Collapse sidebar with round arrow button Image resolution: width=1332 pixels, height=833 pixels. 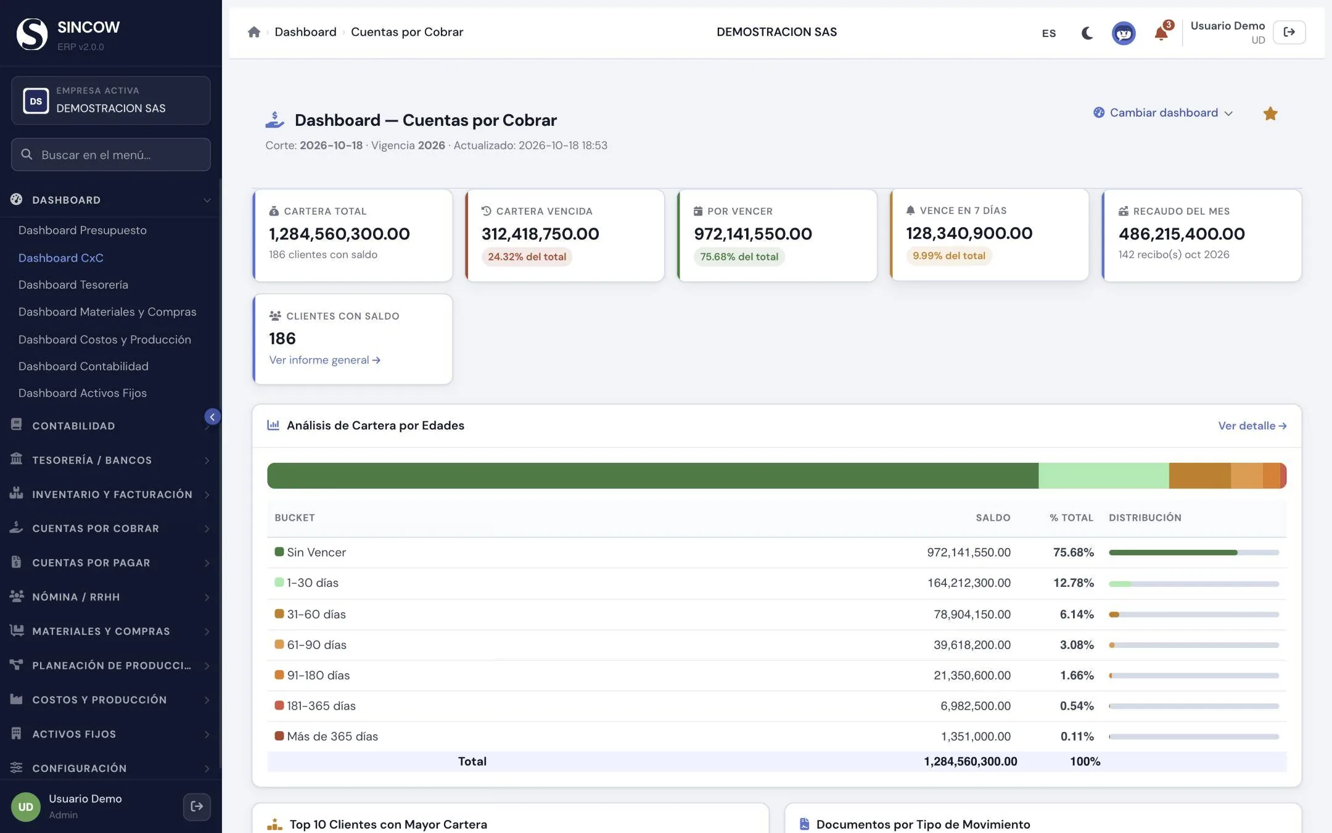click(212, 417)
